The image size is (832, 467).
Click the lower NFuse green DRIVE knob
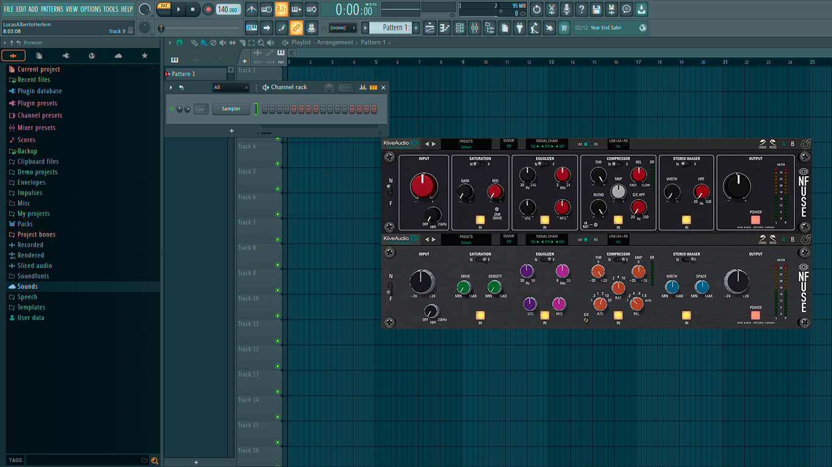[x=464, y=287]
